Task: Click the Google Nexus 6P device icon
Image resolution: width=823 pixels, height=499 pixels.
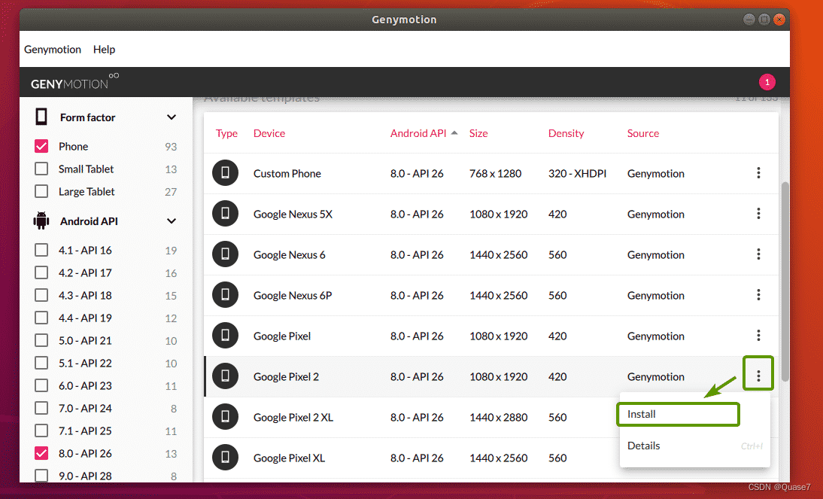Action: [225, 295]
